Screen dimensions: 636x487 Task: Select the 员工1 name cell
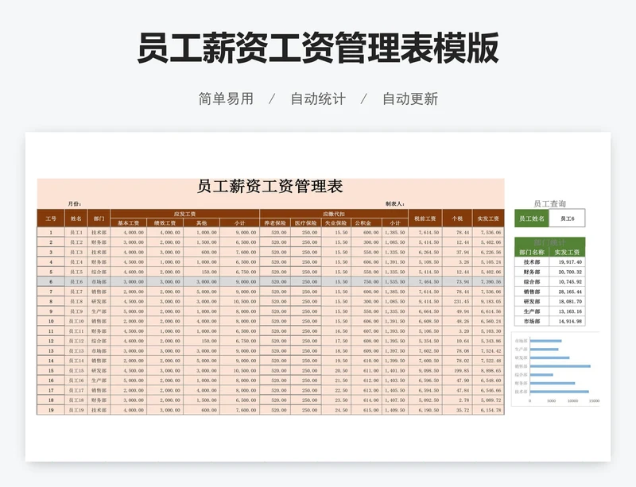coord(76,232)
